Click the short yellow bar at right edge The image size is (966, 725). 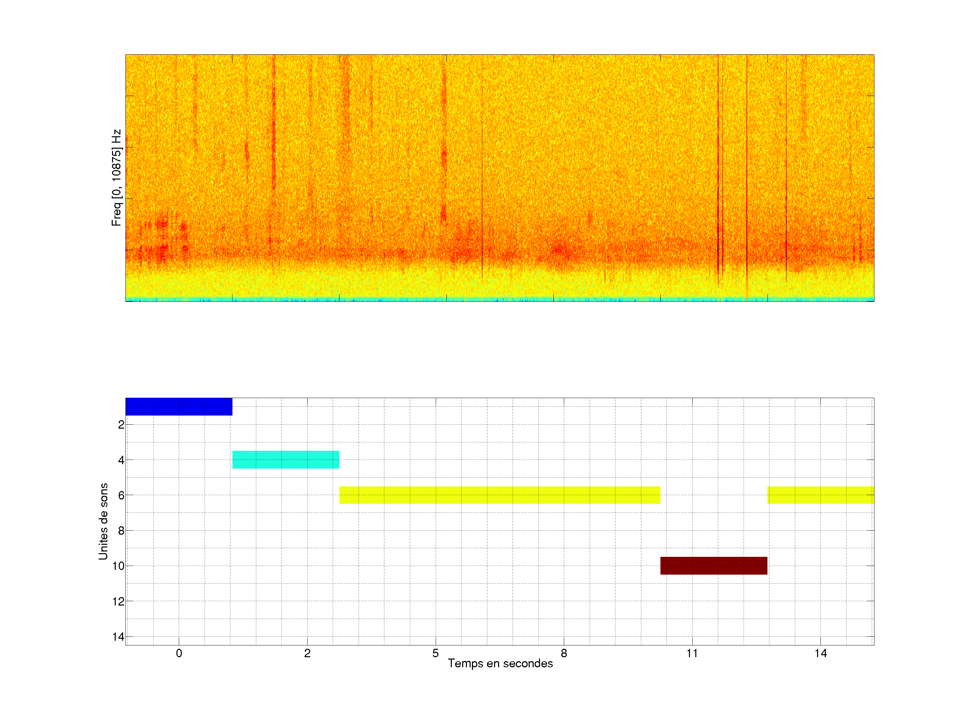820,495
